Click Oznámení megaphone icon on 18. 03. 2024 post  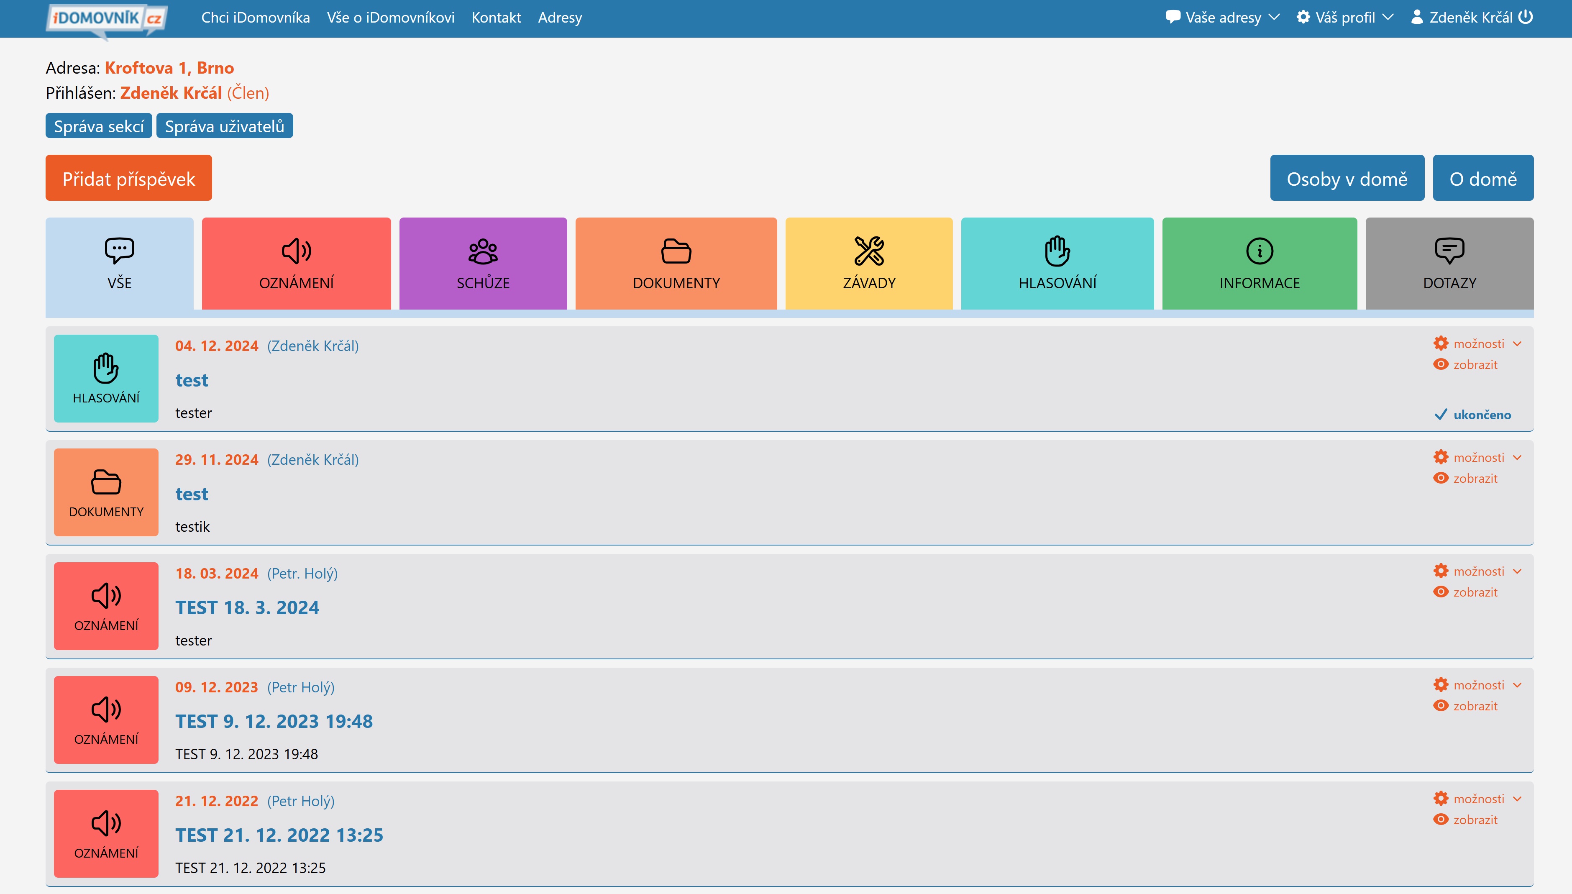(x=106, y=596)
